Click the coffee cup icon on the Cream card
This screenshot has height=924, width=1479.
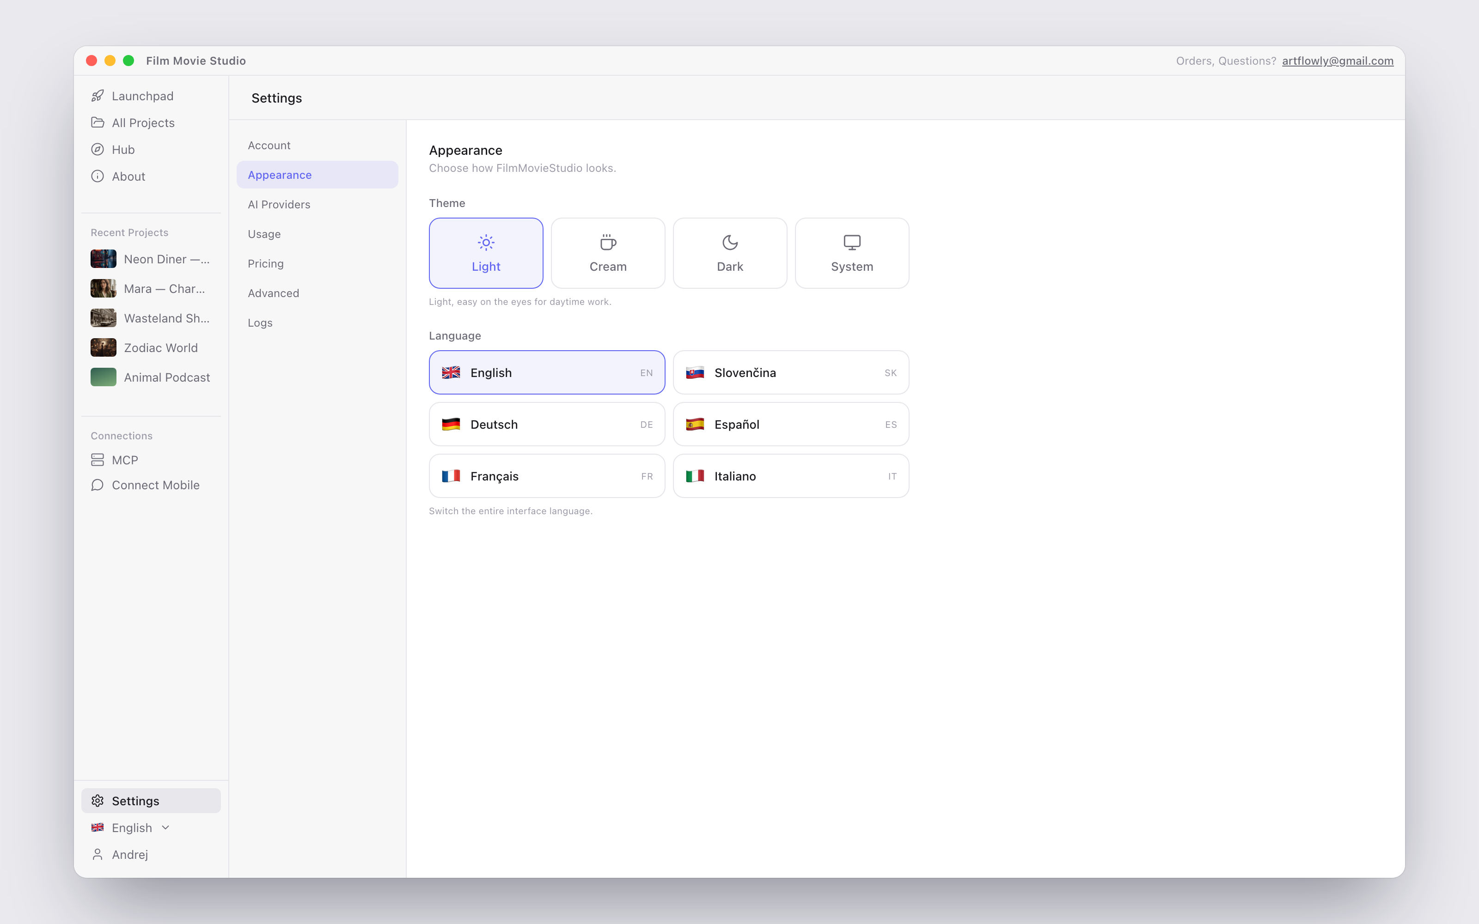pyautogui.click(x=608, y=243)
